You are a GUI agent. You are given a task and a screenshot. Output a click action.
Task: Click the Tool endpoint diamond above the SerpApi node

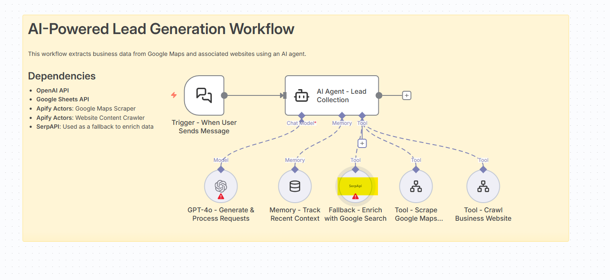[356, 169]
